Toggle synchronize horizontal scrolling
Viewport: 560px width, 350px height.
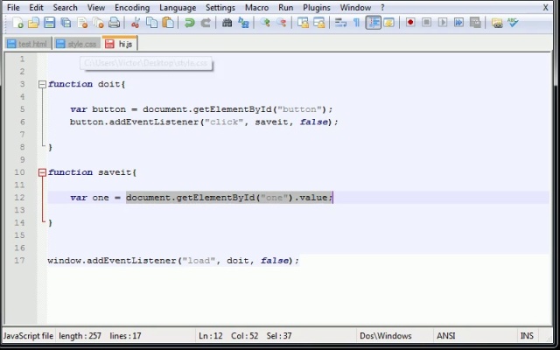click(318, 23)
